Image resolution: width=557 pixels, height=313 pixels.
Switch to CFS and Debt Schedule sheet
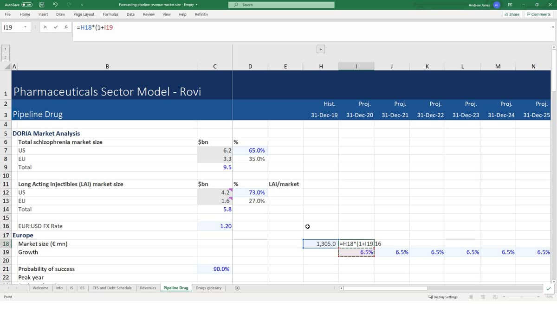point(112,288)
